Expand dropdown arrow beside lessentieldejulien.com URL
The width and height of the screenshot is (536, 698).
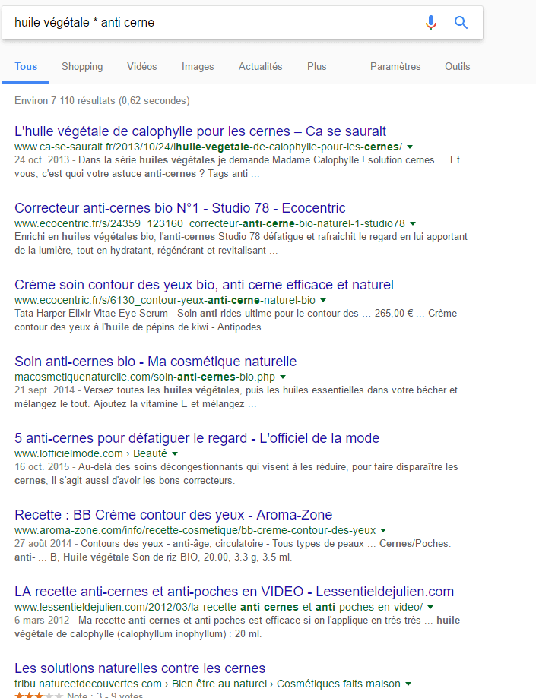coord(430,607)
